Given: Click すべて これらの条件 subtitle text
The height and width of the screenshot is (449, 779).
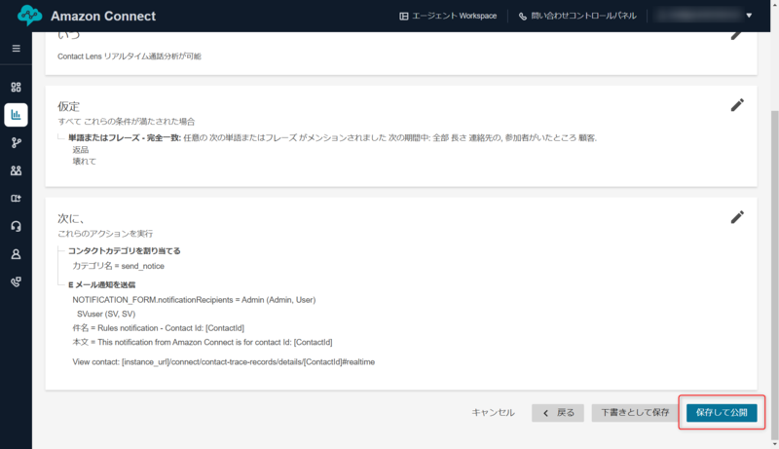Looking at the screenshot, I should point(127,122).
